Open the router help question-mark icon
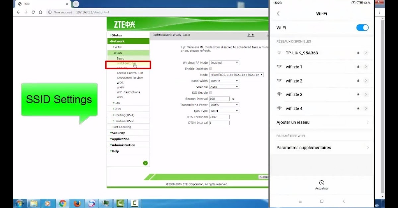Viewport: 398px width, 208px height. (145, 163)
